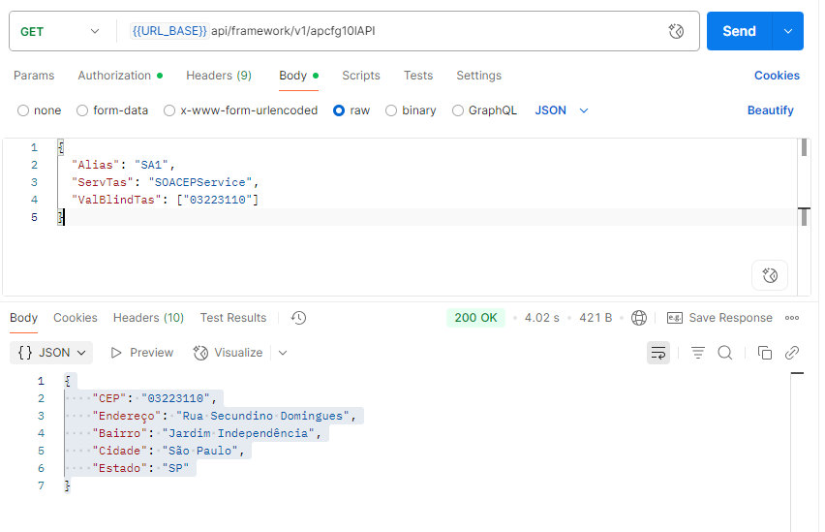Click the network globe icon

639,318
